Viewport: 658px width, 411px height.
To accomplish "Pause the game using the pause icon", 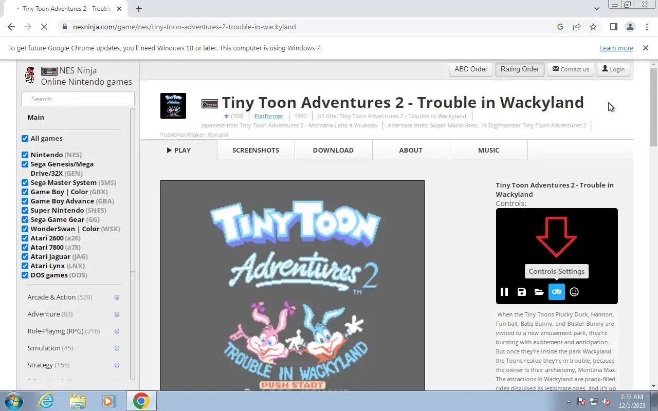I will (504, 292).
